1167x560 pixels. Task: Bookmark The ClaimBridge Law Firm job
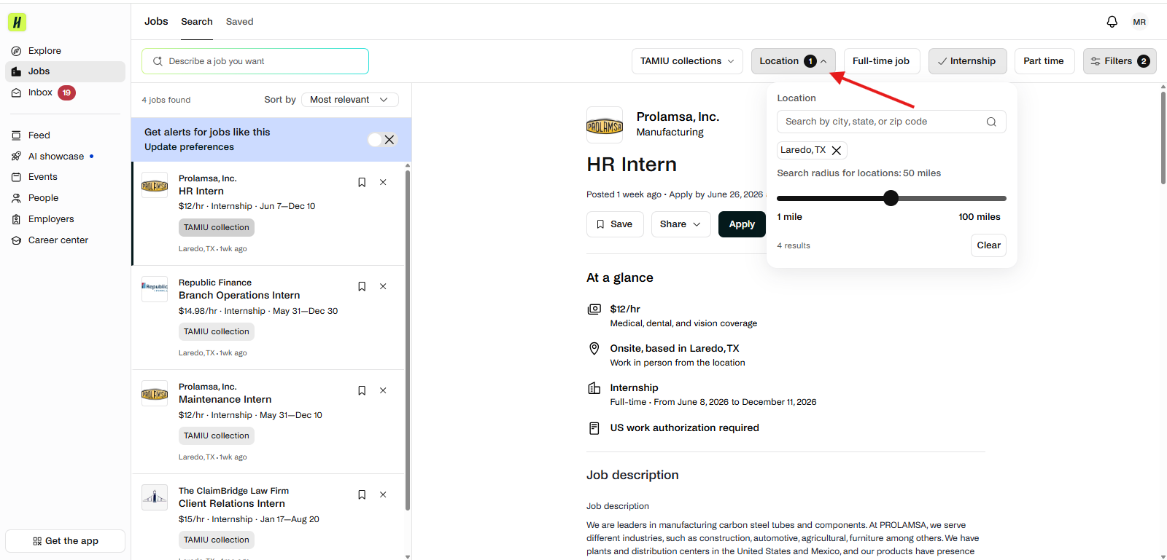pyautogui.click(x=362, y=494)
